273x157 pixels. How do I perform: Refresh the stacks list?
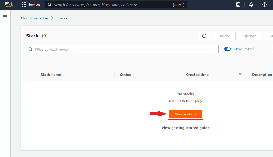point(204,36)
